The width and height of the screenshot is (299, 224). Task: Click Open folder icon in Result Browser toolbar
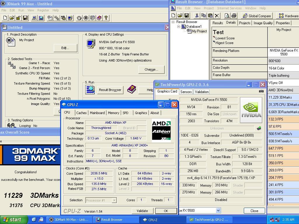point(180,16)
